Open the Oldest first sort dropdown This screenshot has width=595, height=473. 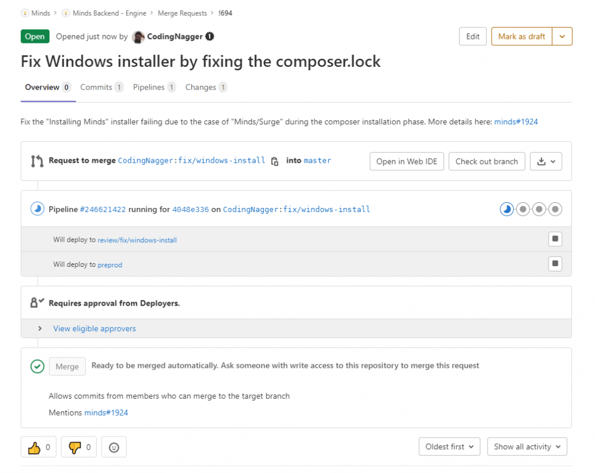449,447
